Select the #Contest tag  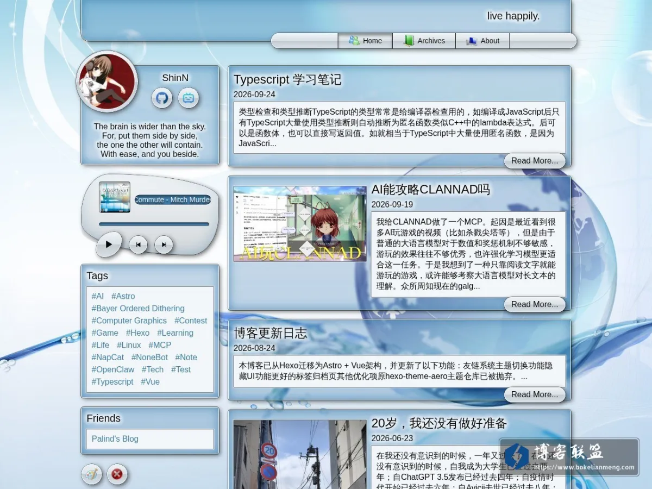click(x=191, y=321)
